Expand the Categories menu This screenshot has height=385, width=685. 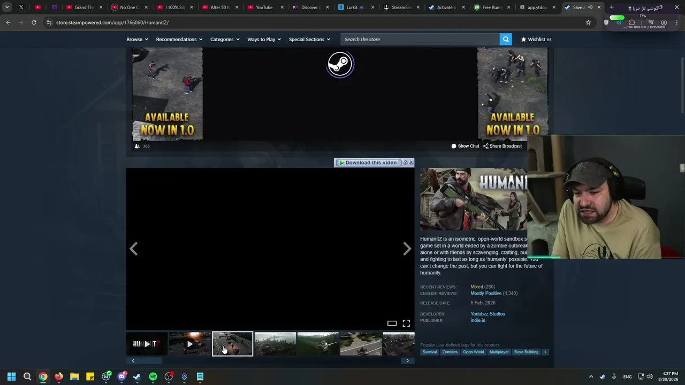click(225, 39)
